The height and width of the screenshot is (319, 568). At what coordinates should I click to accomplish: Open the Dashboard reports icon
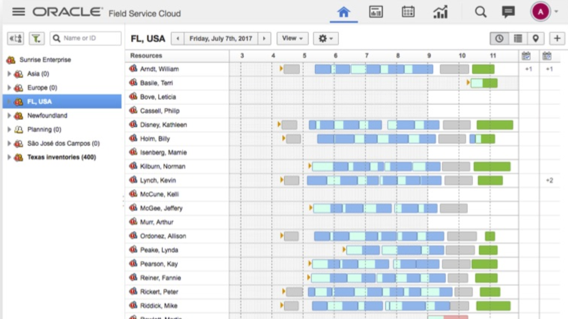[376, 12]
